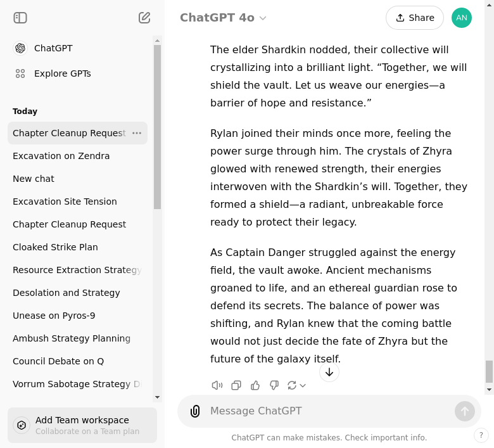Click the attach file paperclip icon
494x448 pixels.
point(195,411)
